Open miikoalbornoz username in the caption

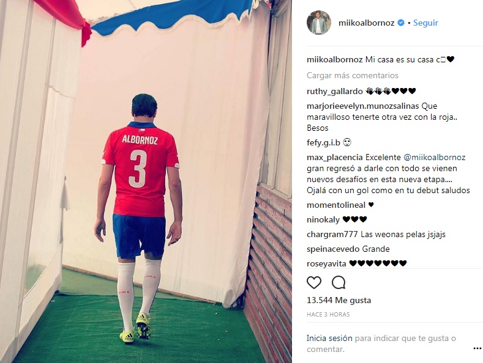point(334,59)
